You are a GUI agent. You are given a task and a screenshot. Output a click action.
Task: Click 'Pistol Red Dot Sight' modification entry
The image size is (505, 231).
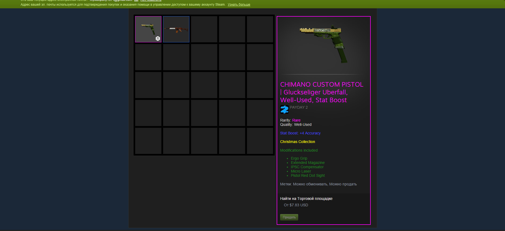[308, 175]
